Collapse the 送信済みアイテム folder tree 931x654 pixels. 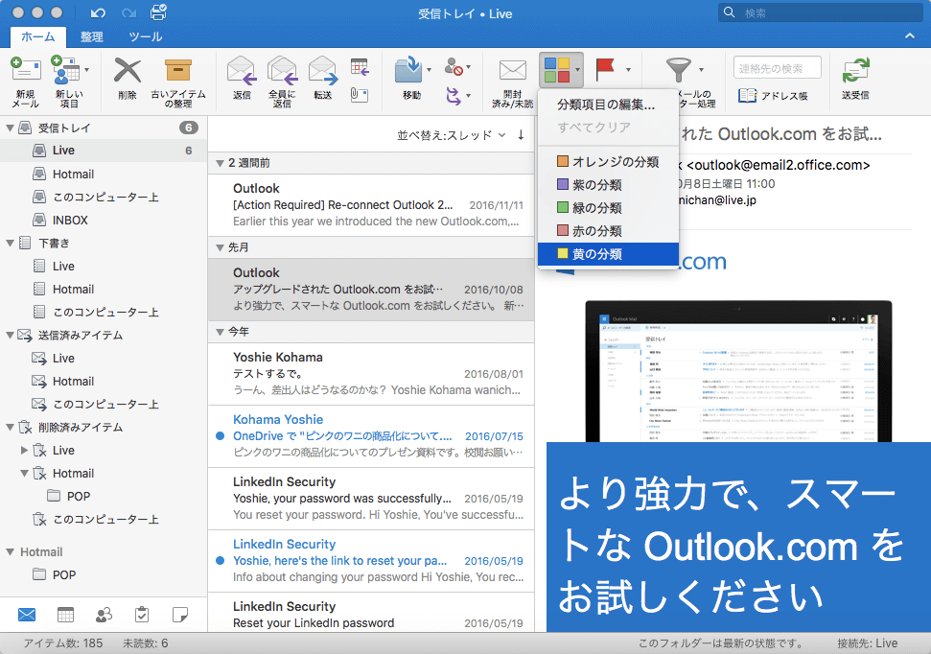pos(11,335)
